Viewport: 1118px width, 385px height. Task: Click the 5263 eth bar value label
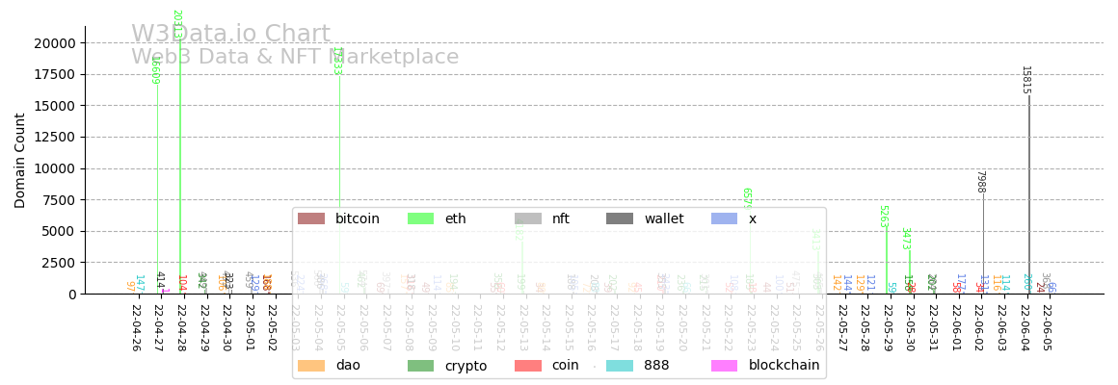(x=883, y=217)
